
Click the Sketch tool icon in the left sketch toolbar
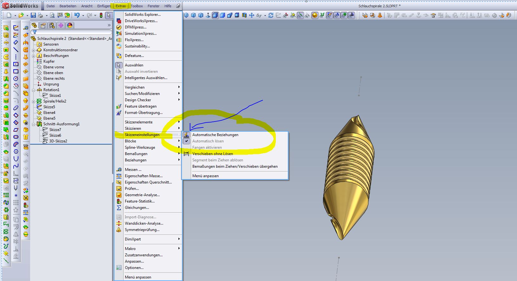16,28
